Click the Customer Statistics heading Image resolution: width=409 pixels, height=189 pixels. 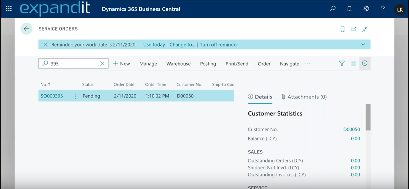(275, 113)
